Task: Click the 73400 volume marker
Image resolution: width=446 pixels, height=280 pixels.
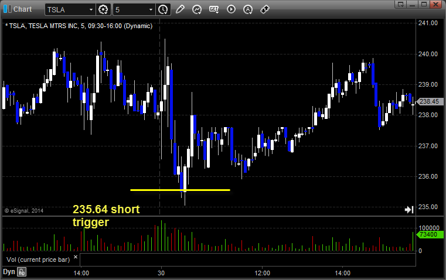Action: click(x=430, y=234)
